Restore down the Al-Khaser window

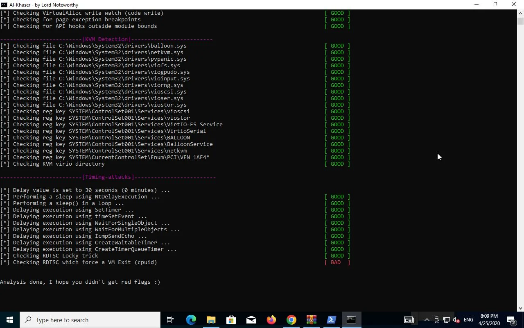pos(495,5)
